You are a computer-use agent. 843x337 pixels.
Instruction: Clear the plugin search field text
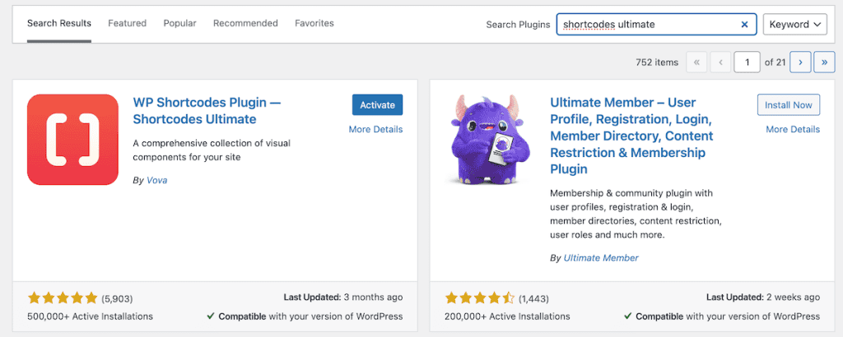744,25
